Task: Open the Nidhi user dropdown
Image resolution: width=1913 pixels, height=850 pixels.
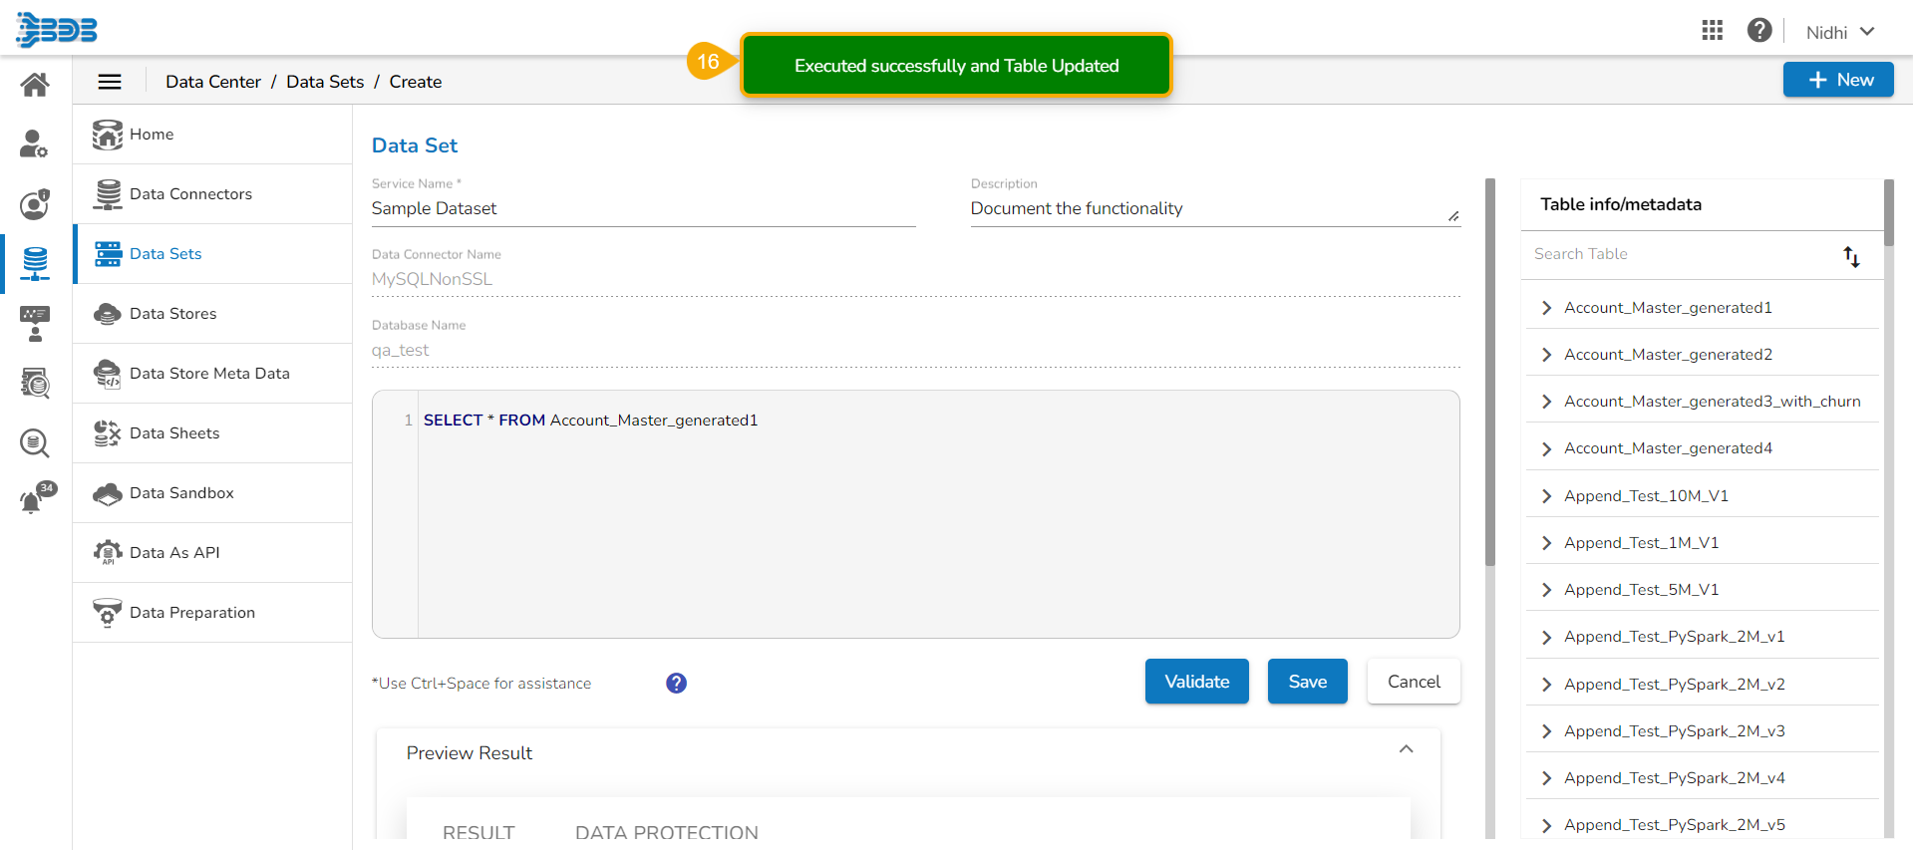Action: tap(1840, 32)
